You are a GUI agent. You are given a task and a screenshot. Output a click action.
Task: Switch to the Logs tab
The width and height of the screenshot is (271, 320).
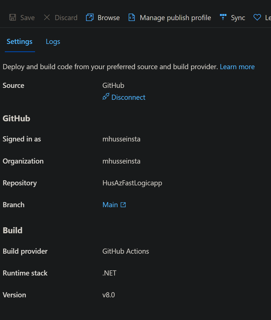tap(53, 41)
